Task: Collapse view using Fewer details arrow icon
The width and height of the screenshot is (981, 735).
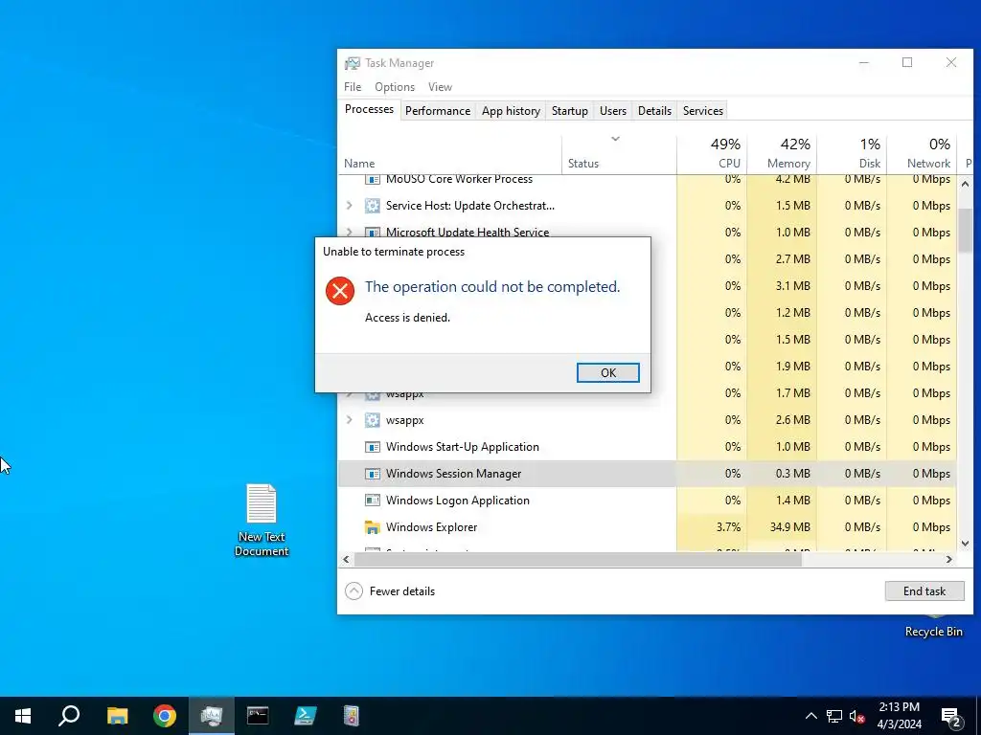Action: click(354, 590)
